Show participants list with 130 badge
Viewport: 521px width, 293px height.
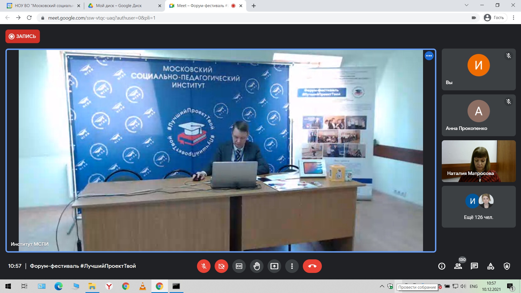click(458, 266)
